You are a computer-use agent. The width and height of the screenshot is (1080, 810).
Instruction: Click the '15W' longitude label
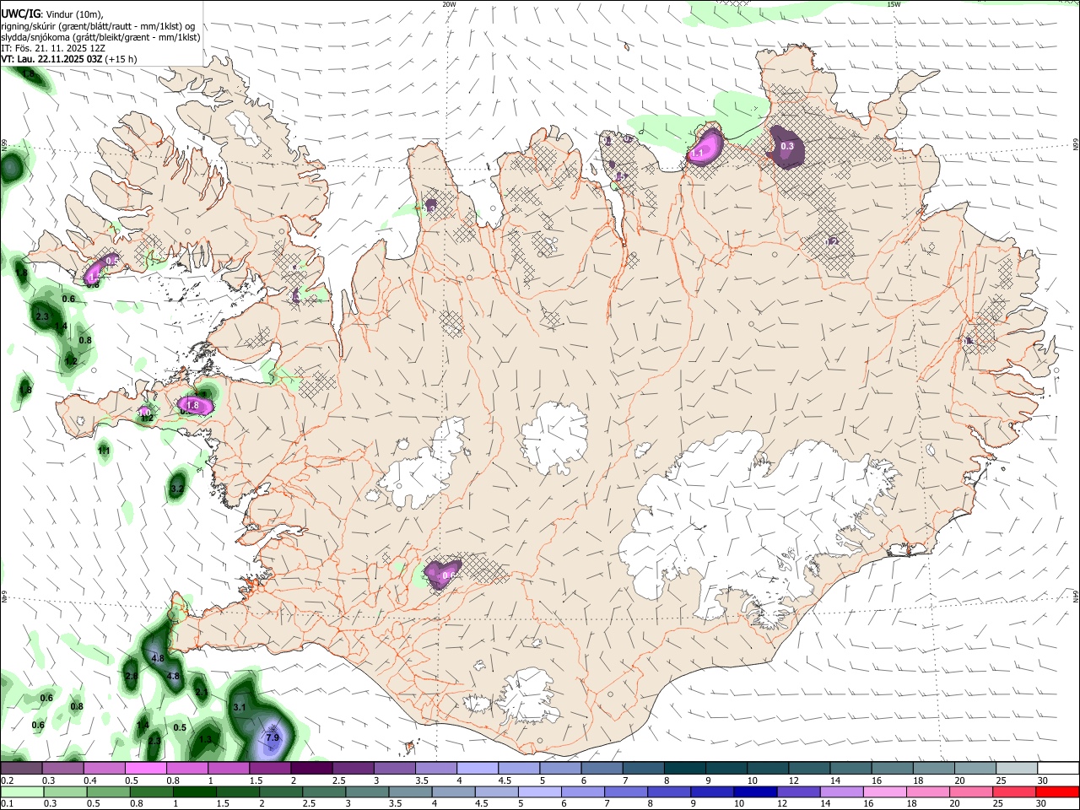(x=894, y=4)
